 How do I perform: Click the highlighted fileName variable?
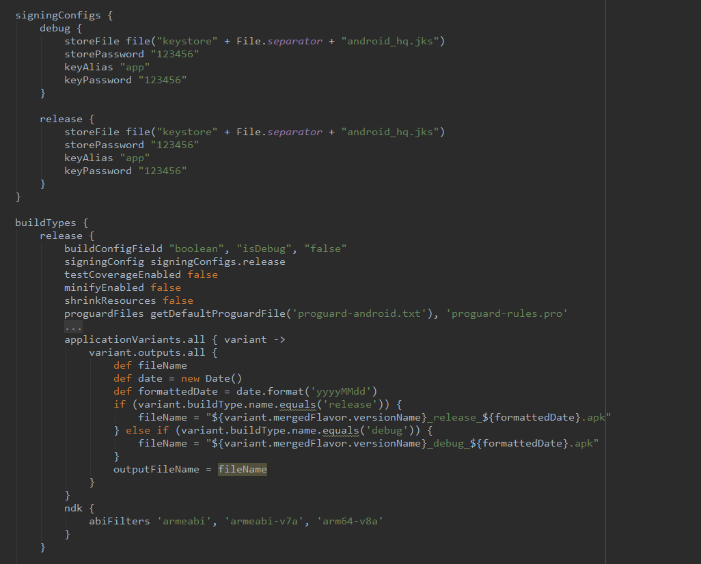click(242, 469)
